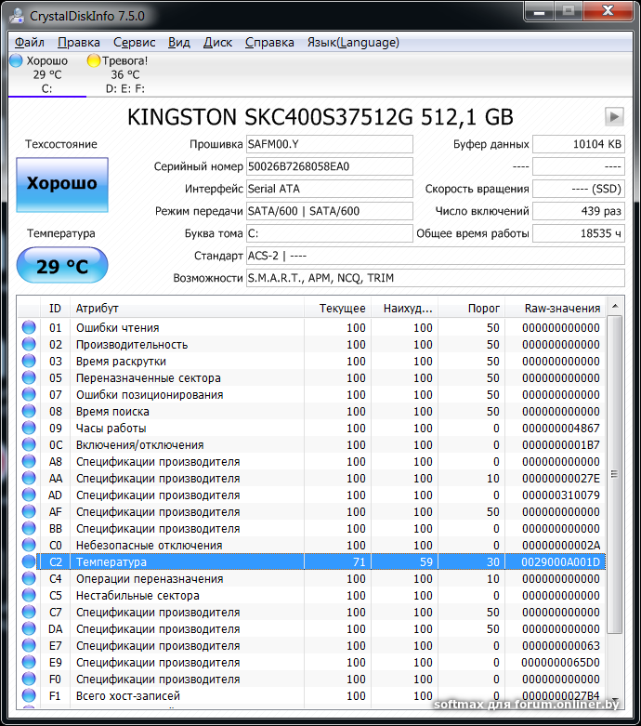Click status orb next to Read errors (01)
The height and width of the screenshot is (726, 641).
pos(29,328)
